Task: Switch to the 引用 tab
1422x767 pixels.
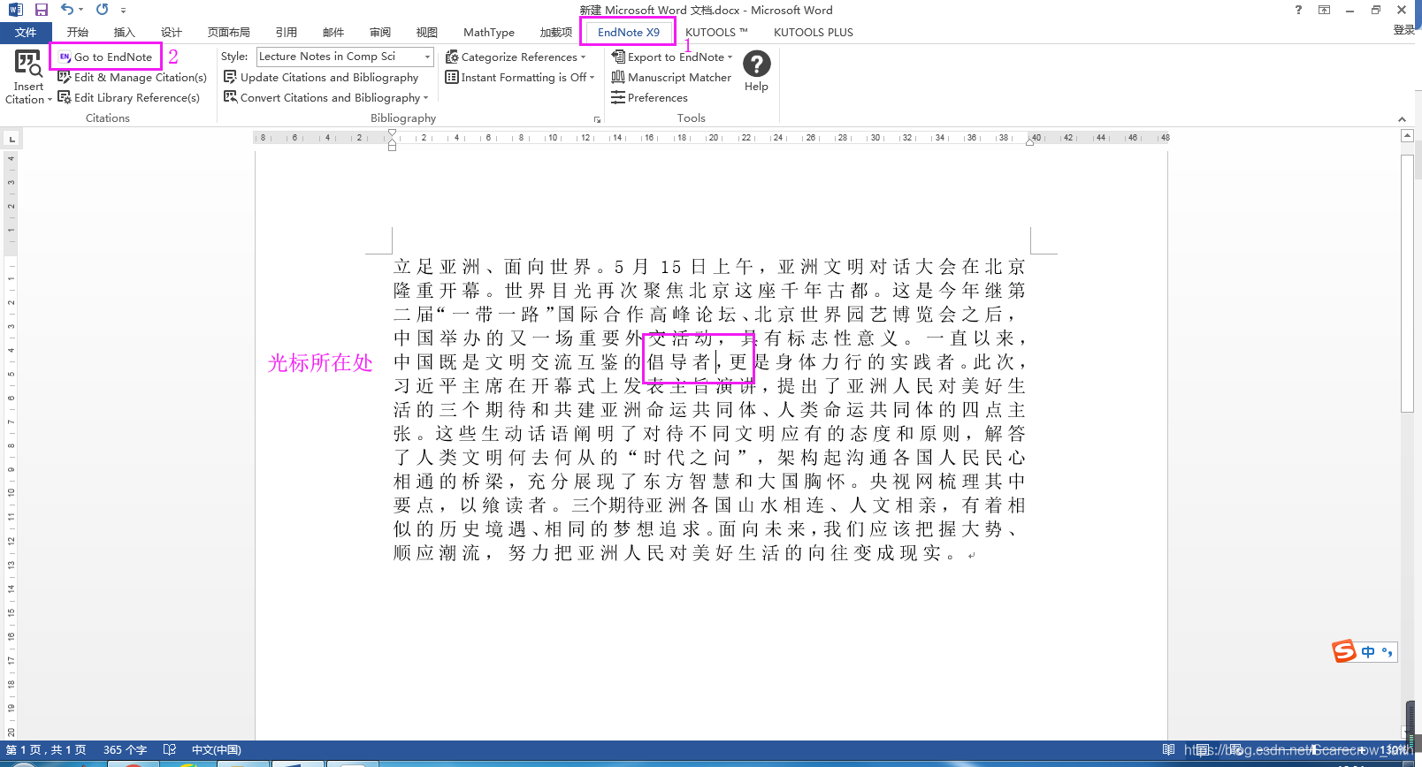Action: tap(287, 33)
